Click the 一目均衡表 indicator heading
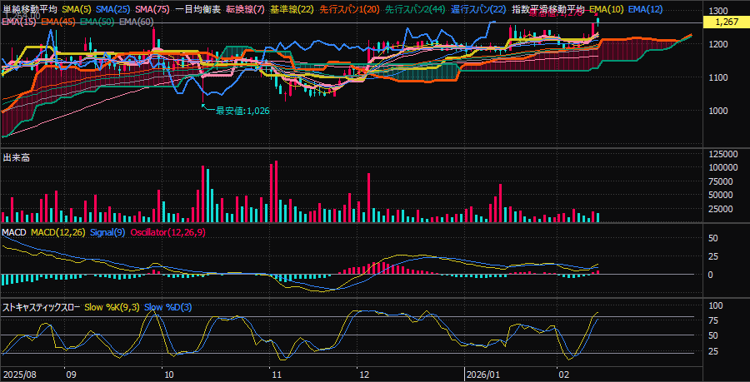The height and width of the screenshot is (382, 750). tap(198, 9)
